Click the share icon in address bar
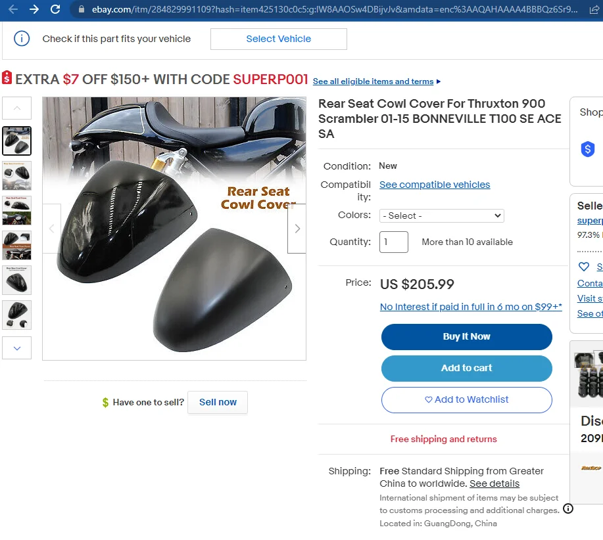 [594, 10]
